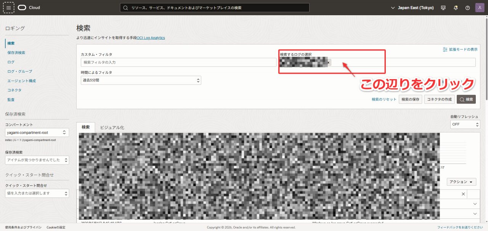Open the user profile avatar menu
The image size is (488, 231).
point(480,8)
